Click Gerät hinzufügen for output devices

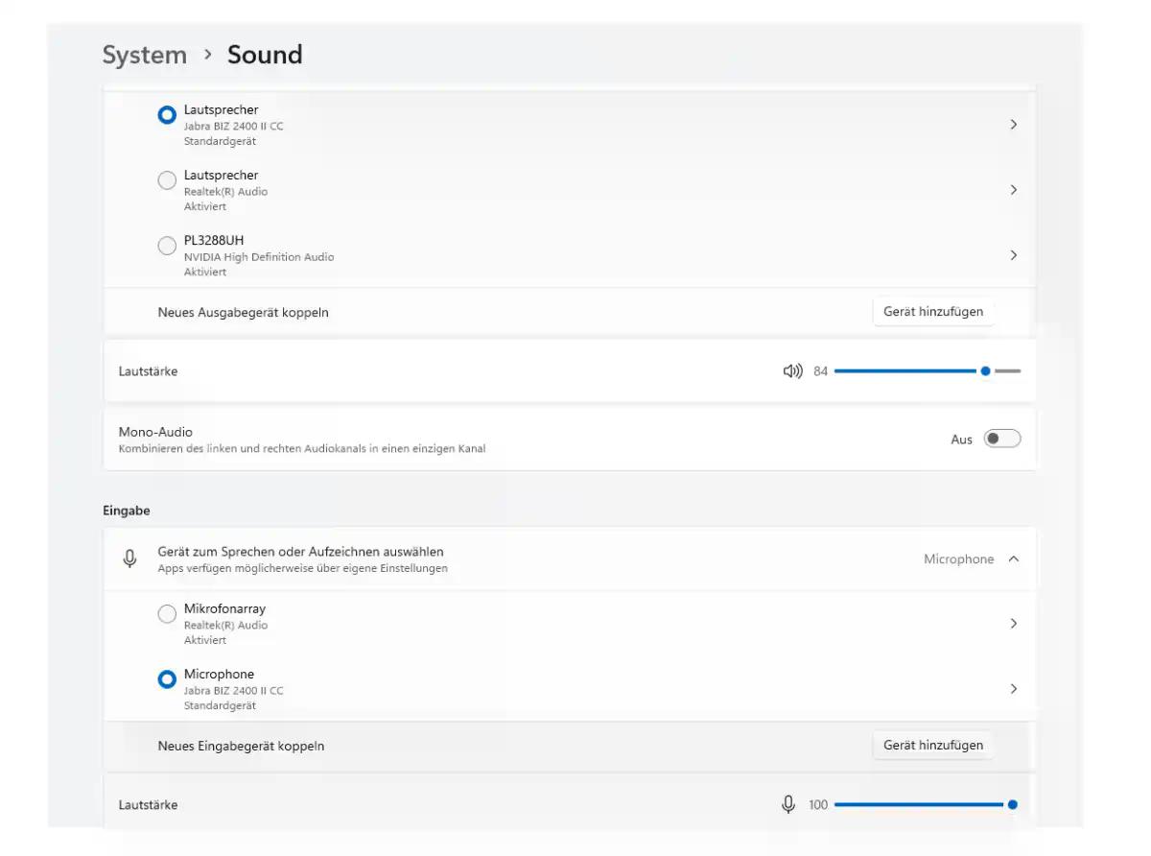[x=932, y=312]
